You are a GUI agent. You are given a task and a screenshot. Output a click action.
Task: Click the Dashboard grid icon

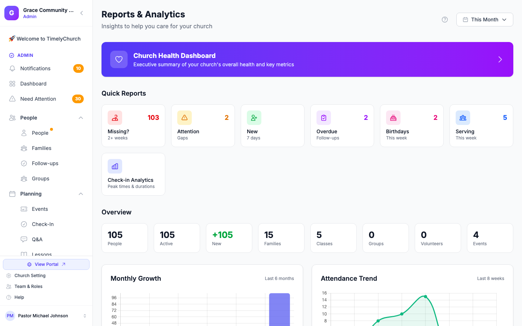coord(12,84)
